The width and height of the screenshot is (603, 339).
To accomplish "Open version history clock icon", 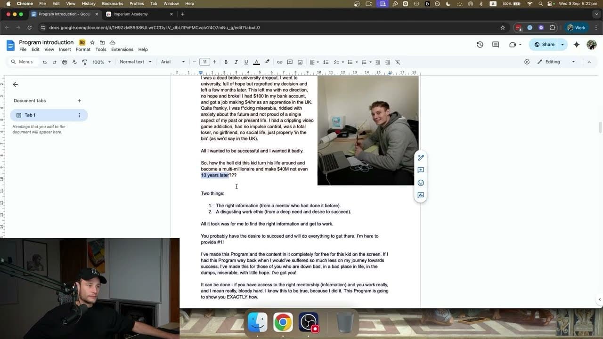I will pyautogui.click(x=480, y=45).
